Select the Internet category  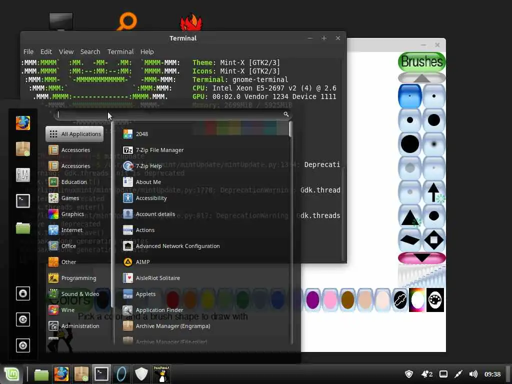coord(65,230)
